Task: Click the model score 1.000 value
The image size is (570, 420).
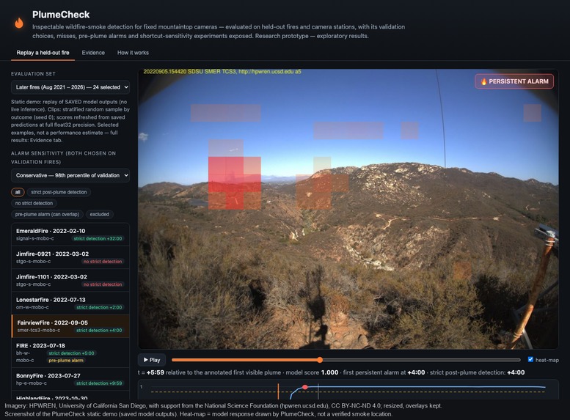Action: coord(329,372)
